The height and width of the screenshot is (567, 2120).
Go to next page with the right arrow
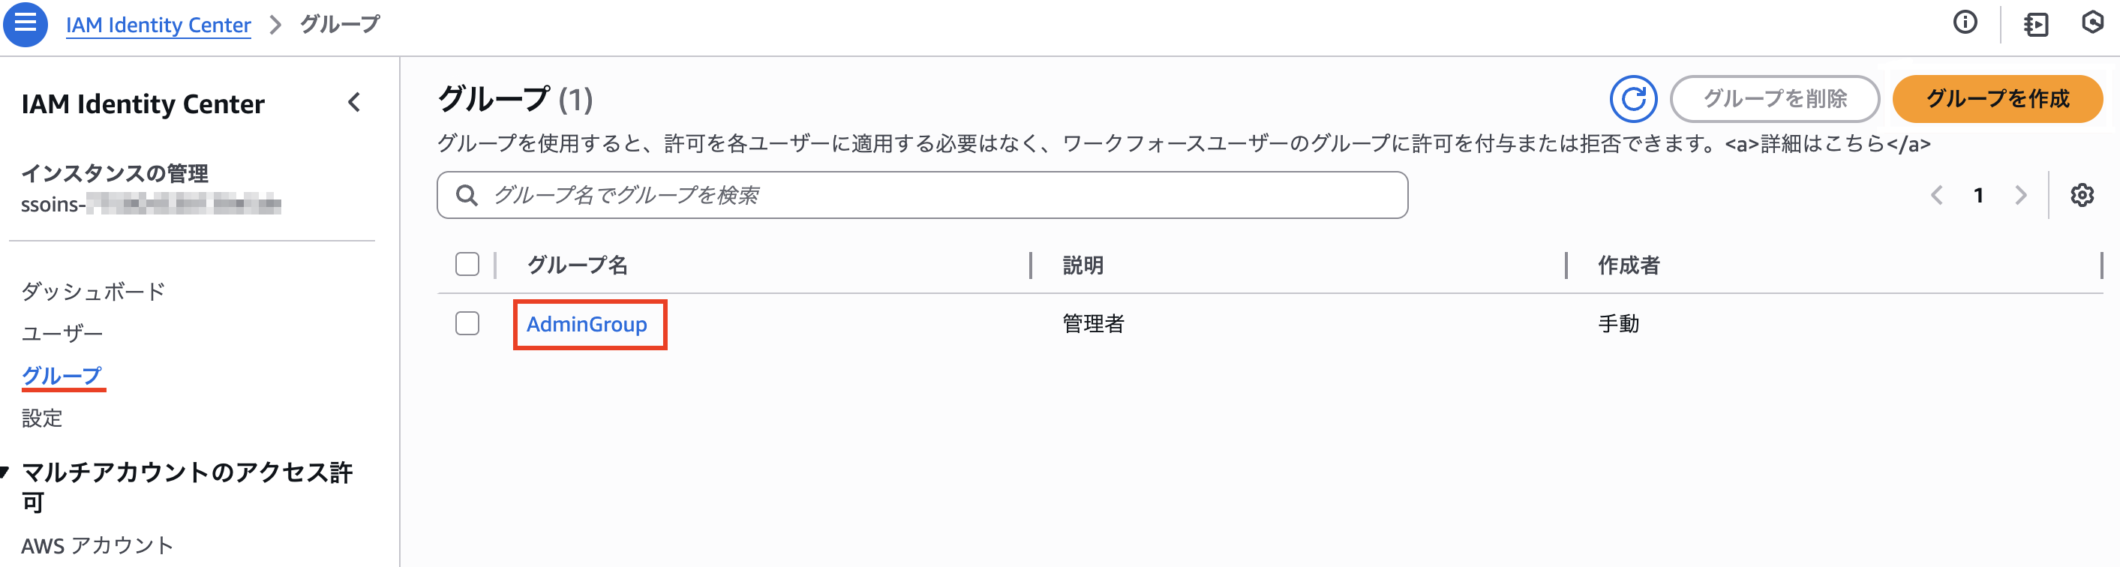[2020, 195]
